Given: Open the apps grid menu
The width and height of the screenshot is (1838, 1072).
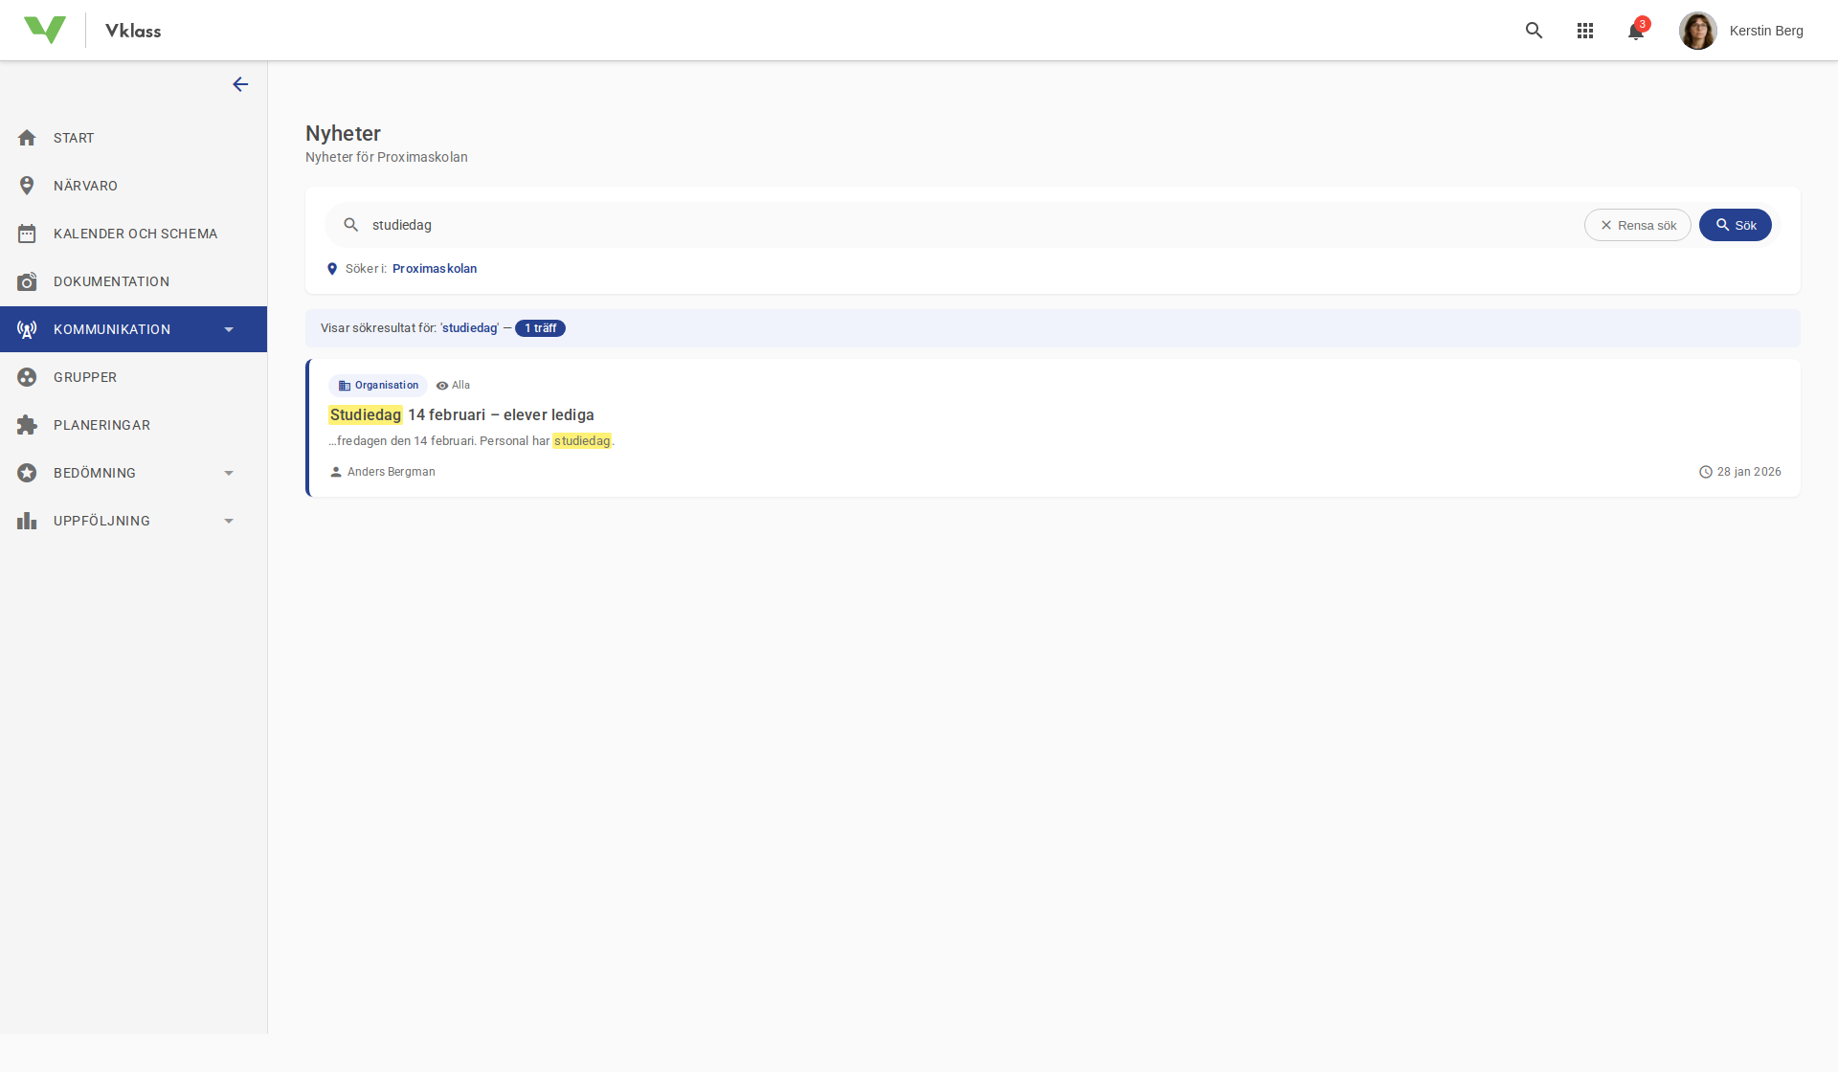Looking at the screenshot, I should tap(1584, 30).
